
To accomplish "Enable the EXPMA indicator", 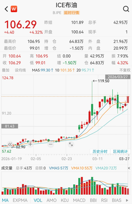I will (20, 200).
